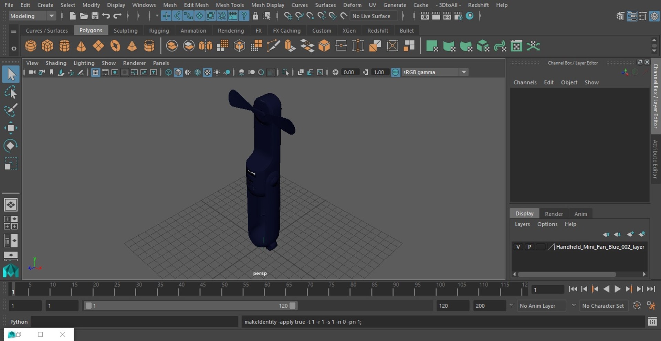The height and width of the screenshot is (341, 661).
Task: Open the No Character Set dropdown
Action: coord(604,306)
